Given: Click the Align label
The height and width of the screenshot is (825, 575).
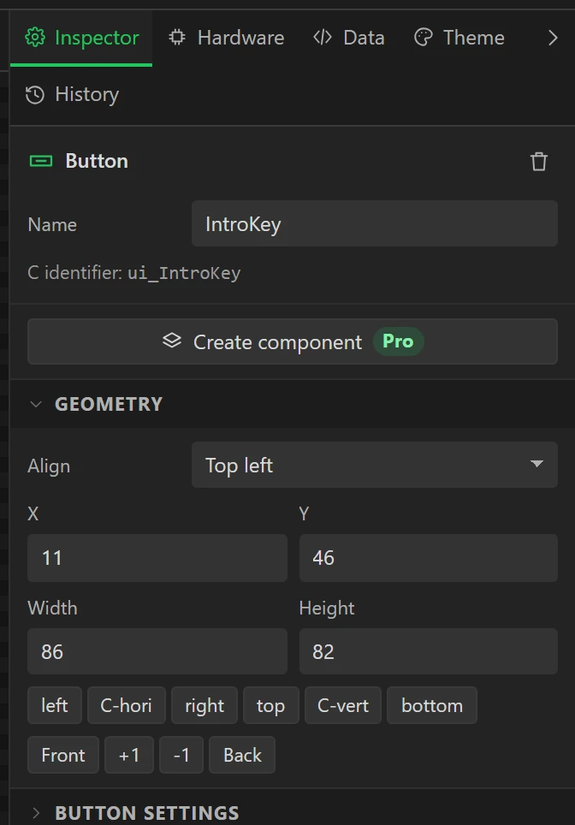Looking at the screenshot, I should coord(49,466).
